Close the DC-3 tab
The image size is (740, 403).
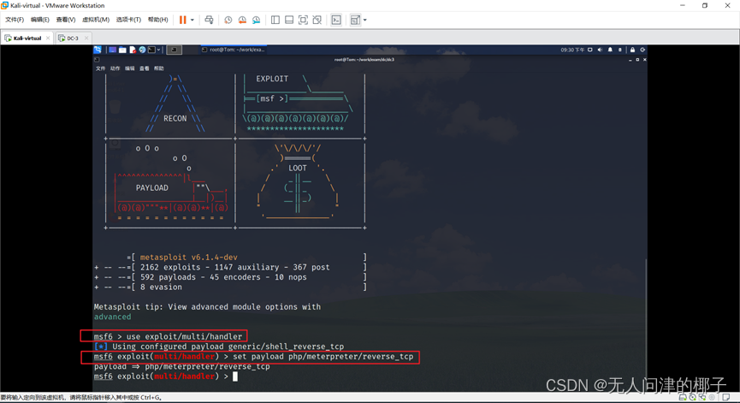[x=86, y=39]
